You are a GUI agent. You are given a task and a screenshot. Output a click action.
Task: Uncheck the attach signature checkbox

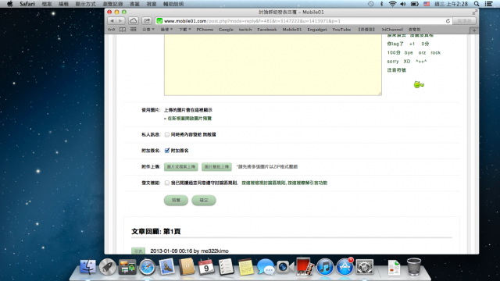pos(166,151)
